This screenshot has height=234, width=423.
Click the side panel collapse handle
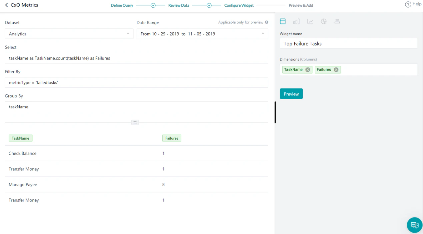275,112
